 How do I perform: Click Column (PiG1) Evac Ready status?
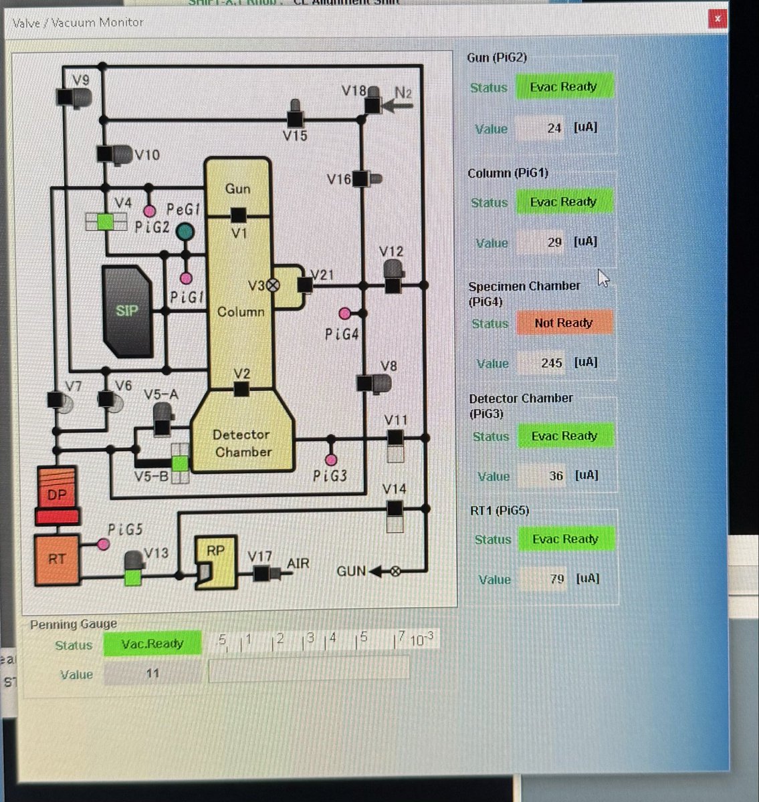coord(564,202)
